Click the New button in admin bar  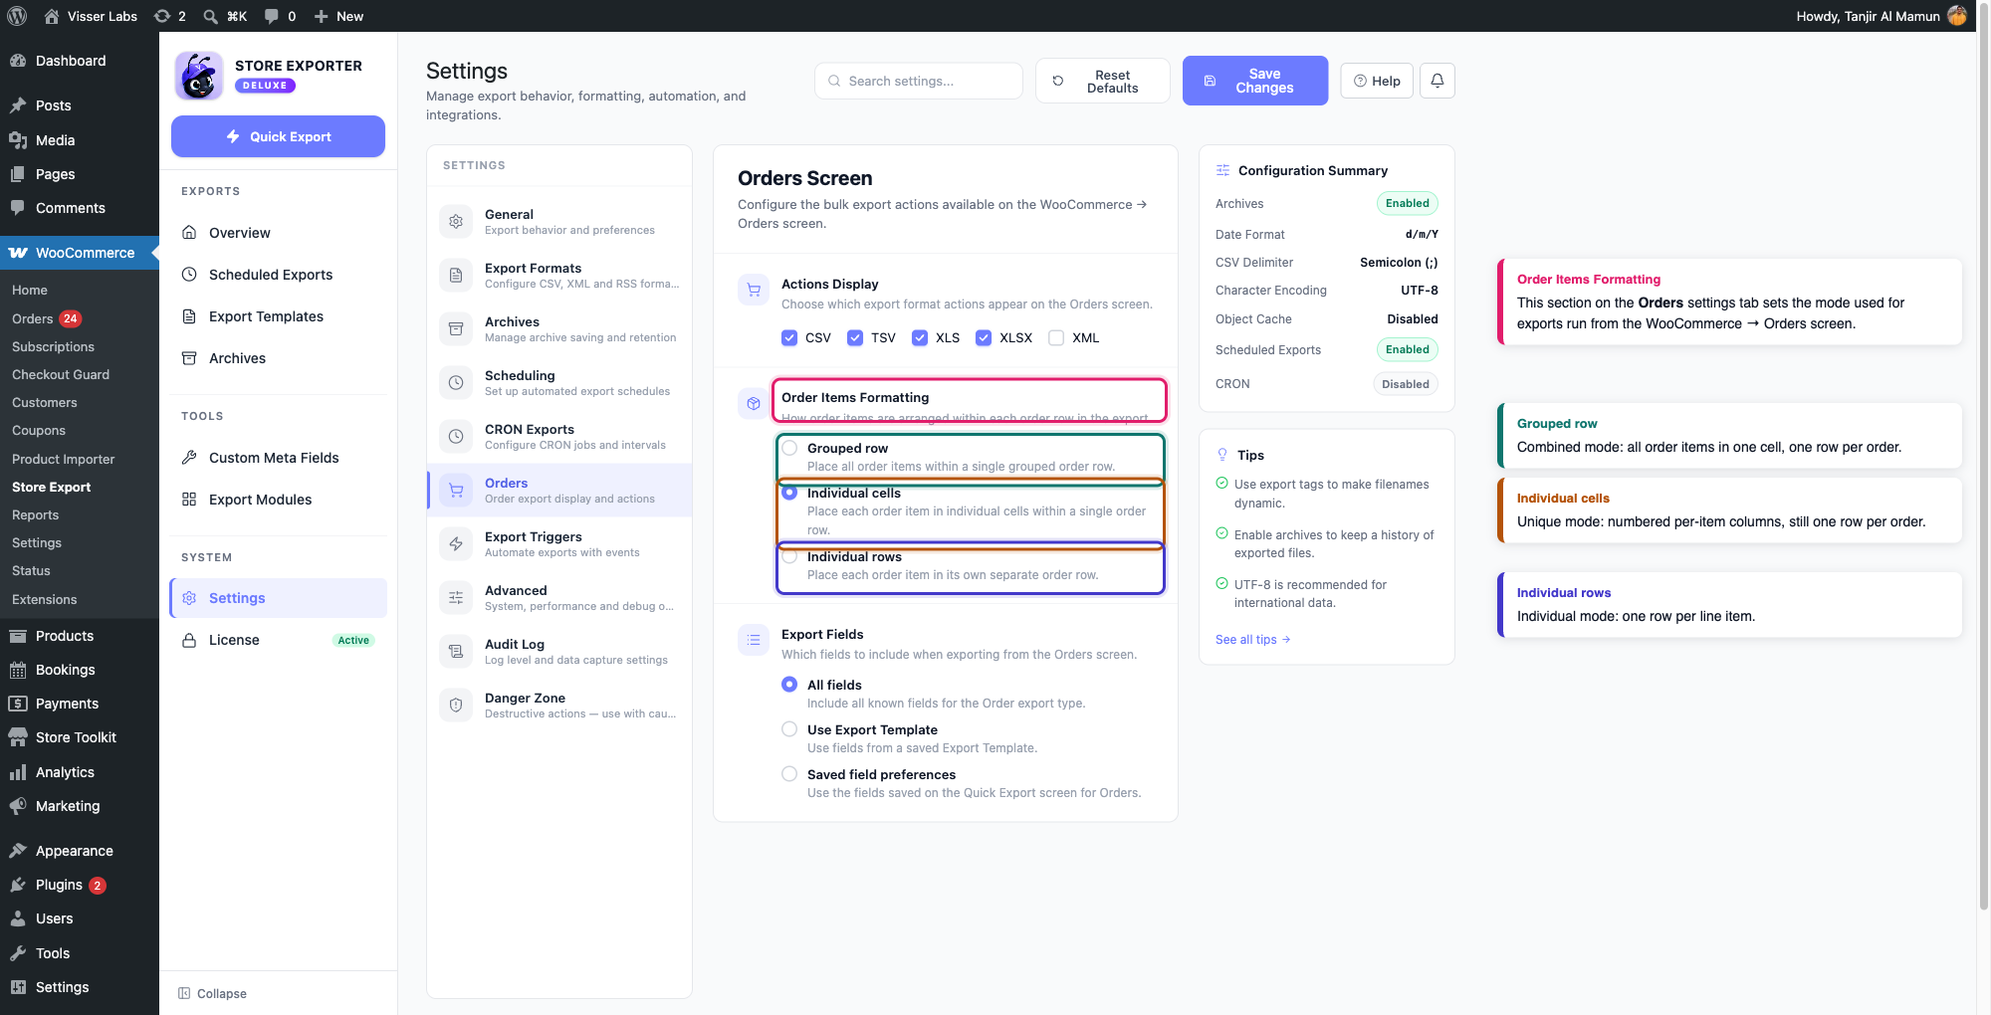click(338, 16)
